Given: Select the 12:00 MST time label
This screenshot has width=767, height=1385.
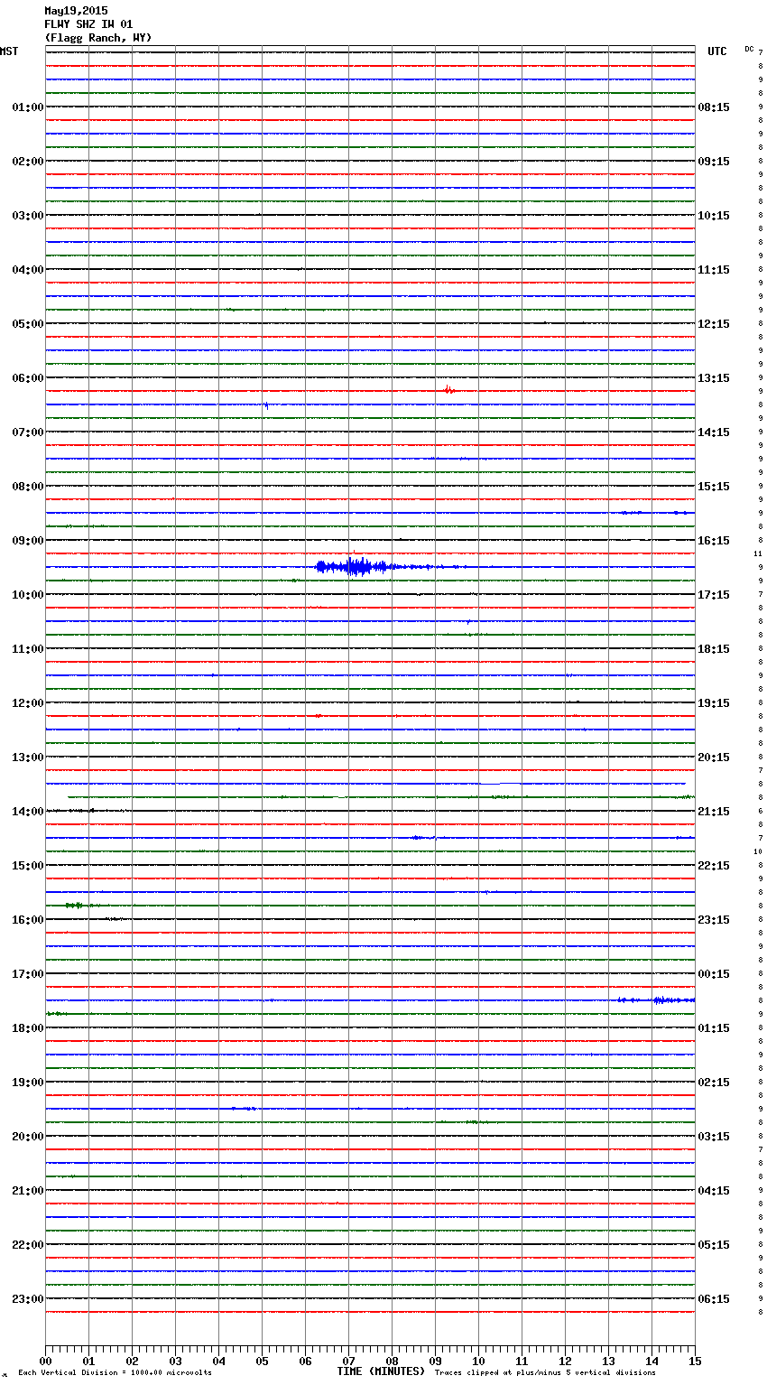Looking at the screenshot, I should pyautogui.click(x=28, y=703).
